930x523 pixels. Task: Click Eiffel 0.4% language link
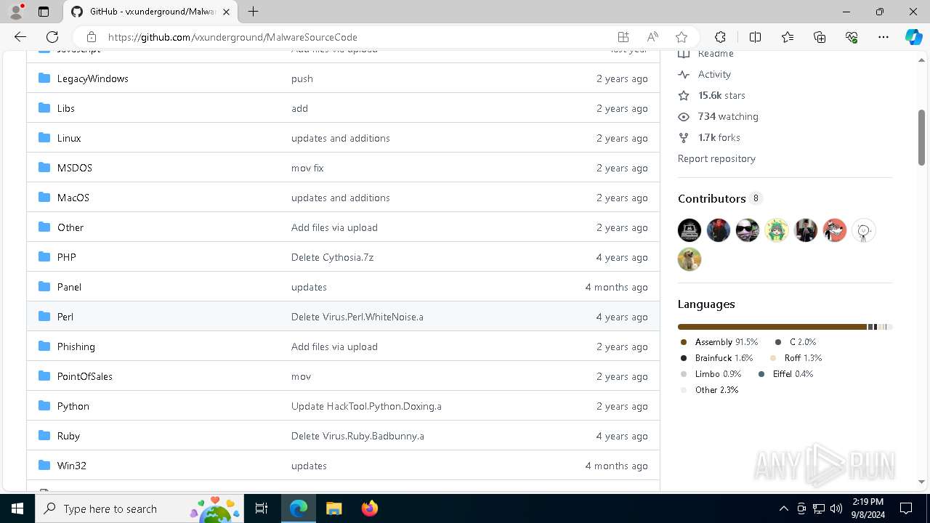[x=785, y=374]
